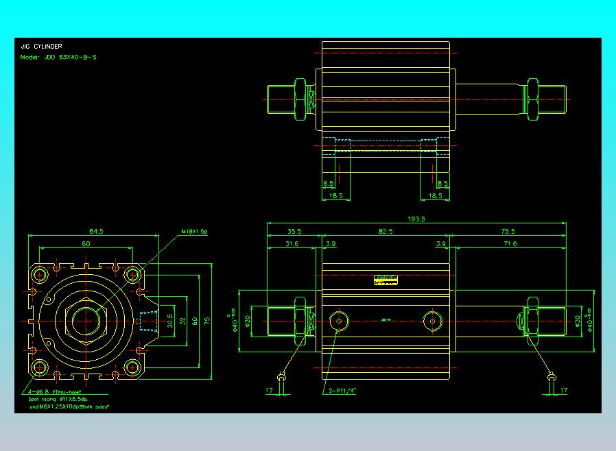Click the right 17 wrench-flat dimension
The width and height of the screenshot is (616, 451).
click(564, 390)
